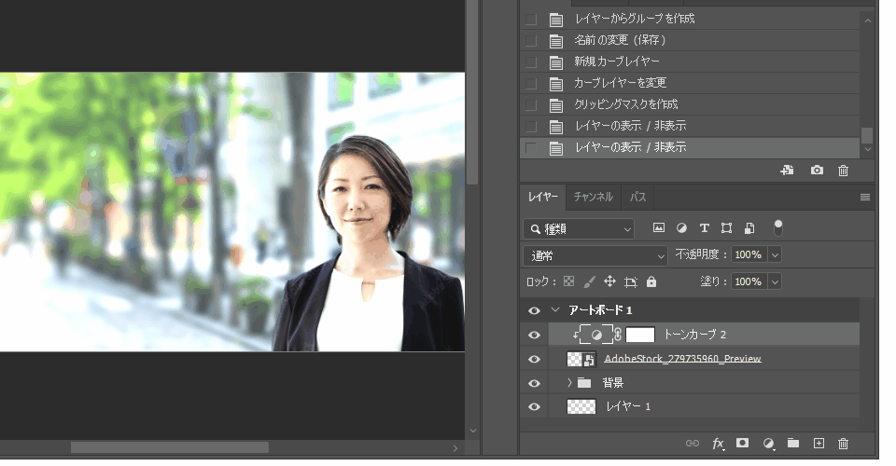Filter layers by smart objects
896x466 pixels.
pyautogui.click(x=749, y=228)
